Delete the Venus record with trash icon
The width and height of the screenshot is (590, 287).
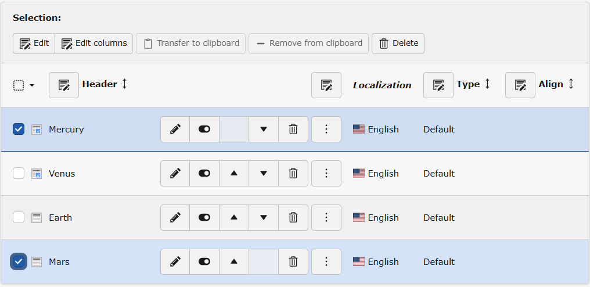(293, 173)
